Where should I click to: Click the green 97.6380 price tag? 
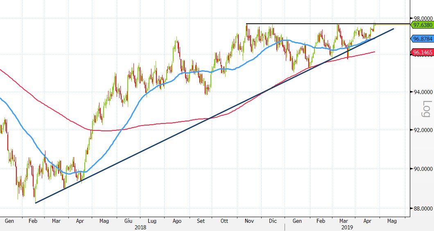422,25
